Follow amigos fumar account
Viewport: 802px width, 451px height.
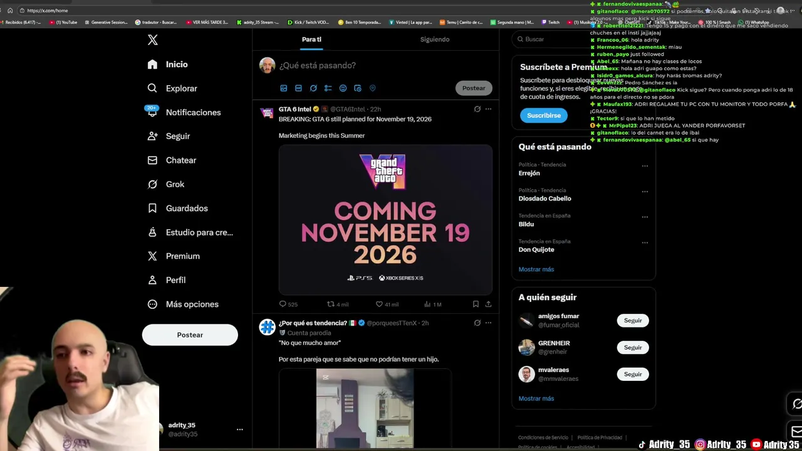[x=633, y=321]
